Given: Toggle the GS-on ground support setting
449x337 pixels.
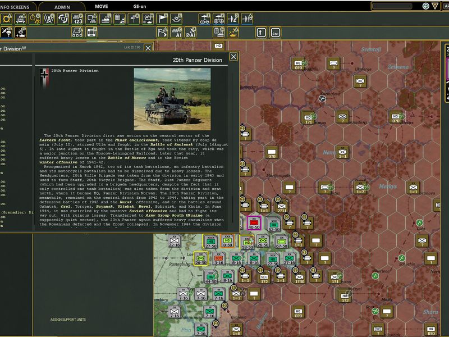Looking at the screenshot, I should click(140, 6).
